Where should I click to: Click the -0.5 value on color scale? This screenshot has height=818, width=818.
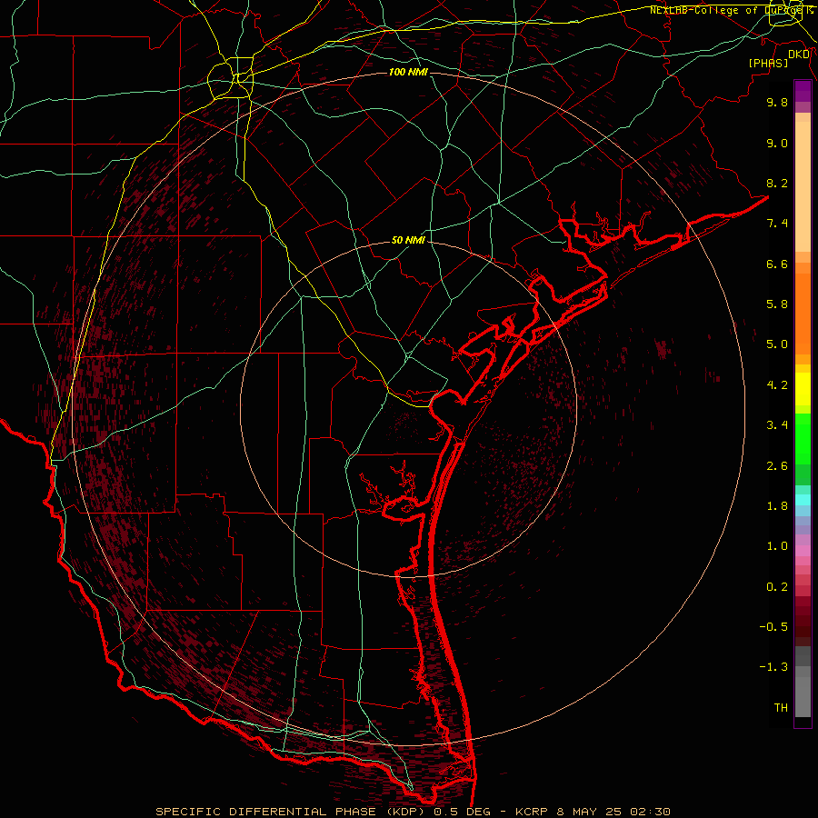773,627
